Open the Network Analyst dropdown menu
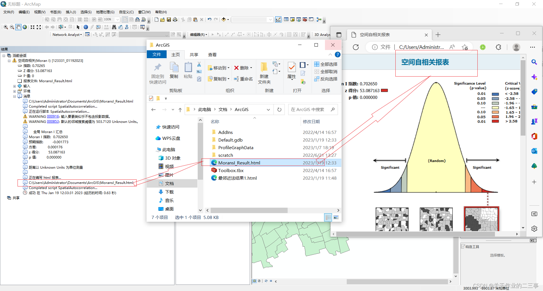Viewport: 543px width, 291px height. 67,34
